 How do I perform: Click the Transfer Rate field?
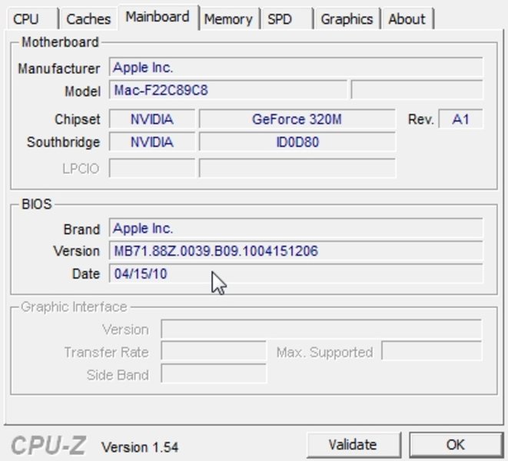click(x=214, y=351)
